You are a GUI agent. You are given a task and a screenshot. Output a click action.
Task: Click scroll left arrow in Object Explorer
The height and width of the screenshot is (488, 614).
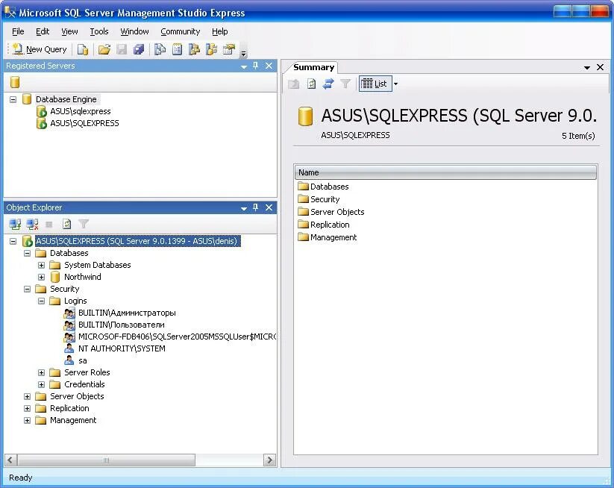click(x=10, y=460)
